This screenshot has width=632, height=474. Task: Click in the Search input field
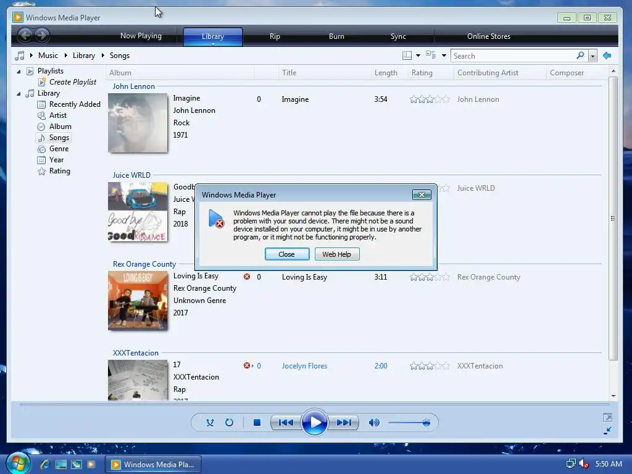514,56
